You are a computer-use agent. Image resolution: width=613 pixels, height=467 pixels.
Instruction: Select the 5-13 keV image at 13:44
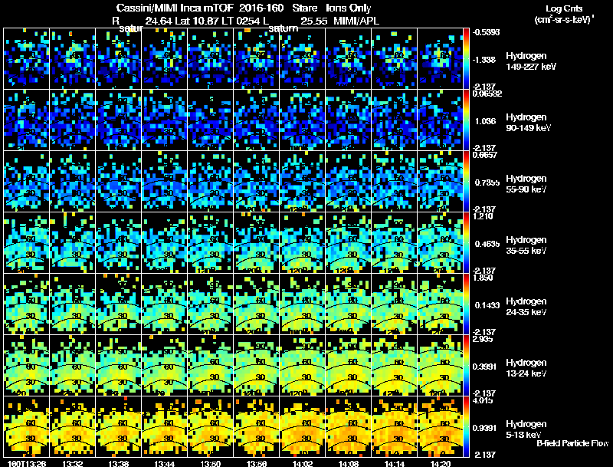click(165, 426)
